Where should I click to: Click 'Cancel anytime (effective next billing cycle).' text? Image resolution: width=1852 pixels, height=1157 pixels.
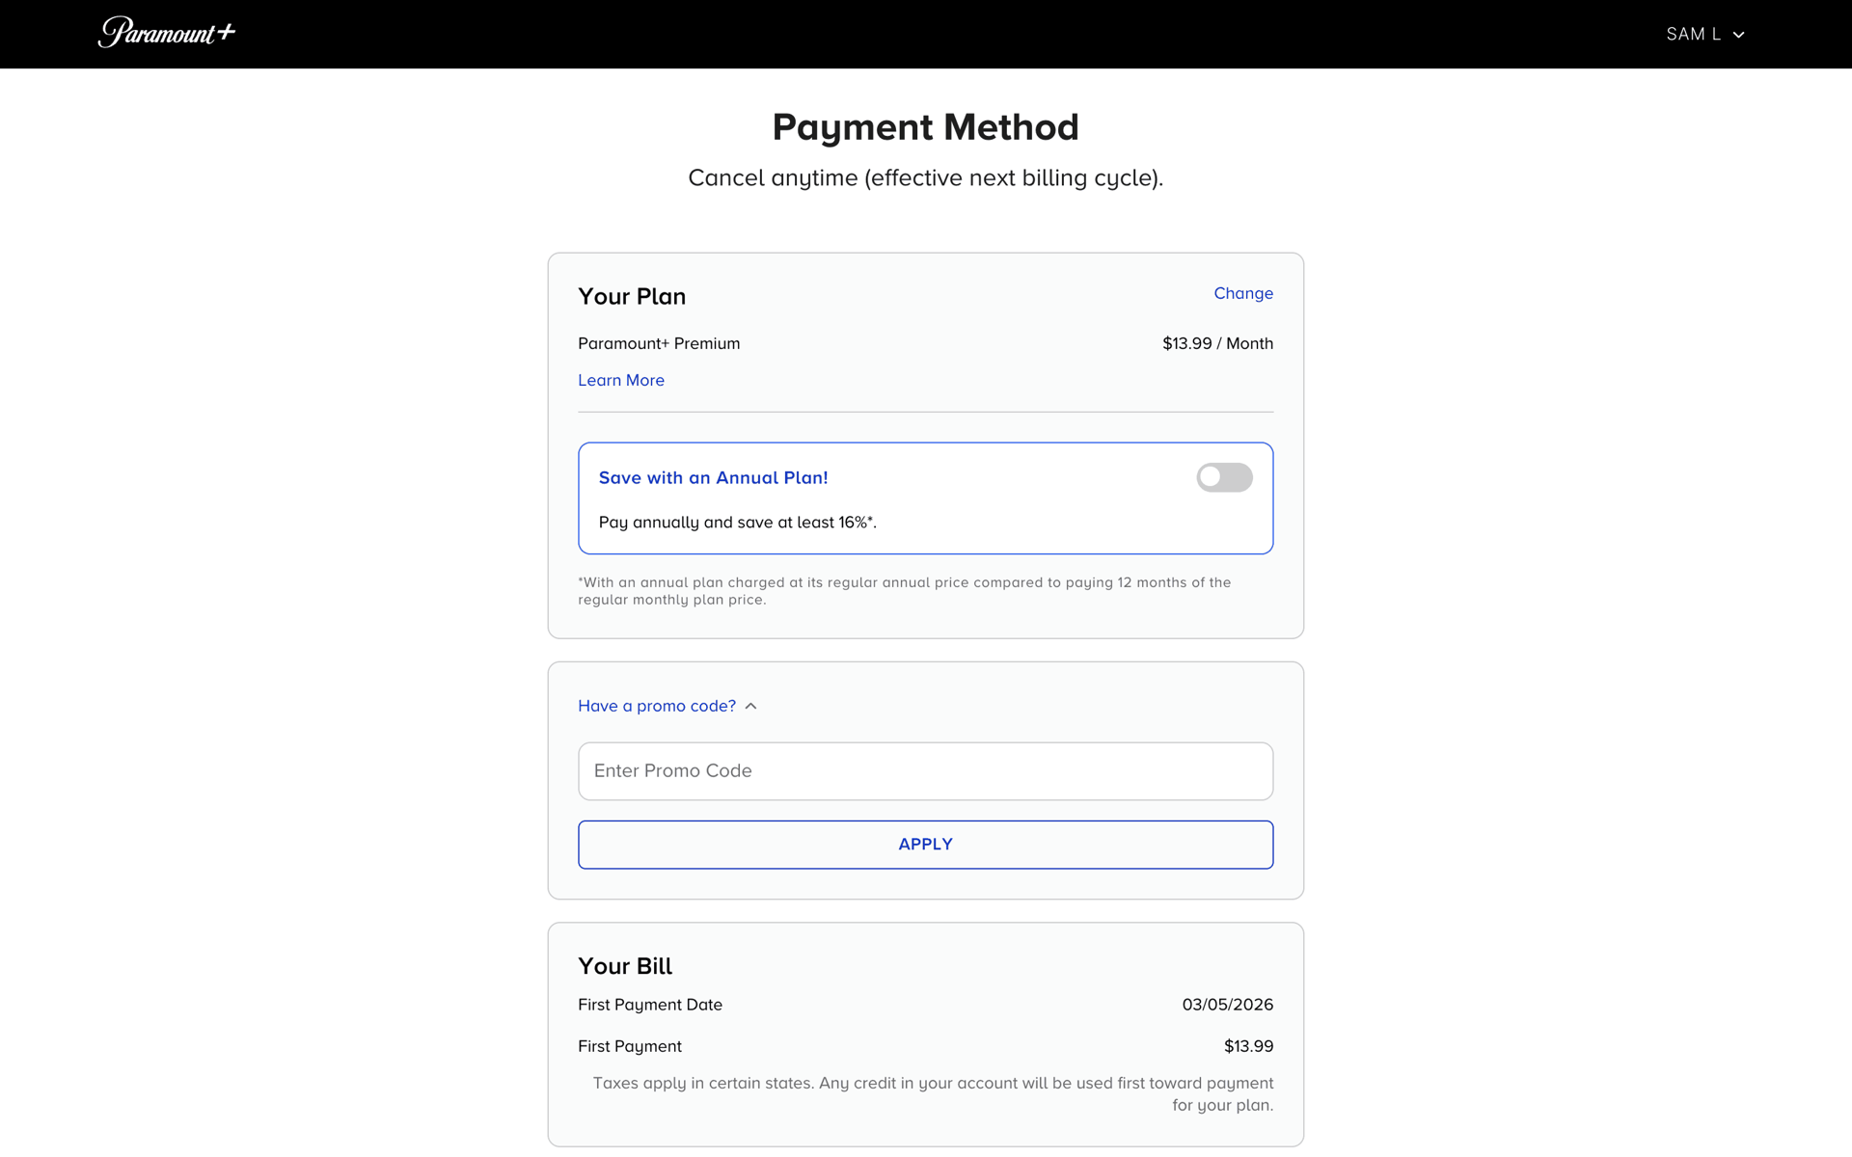click(x=925, y=178)
